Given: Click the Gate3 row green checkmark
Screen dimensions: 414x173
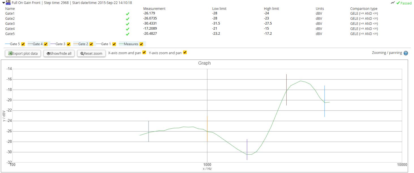Looking at the screenshot, I should tap(128, 24).
